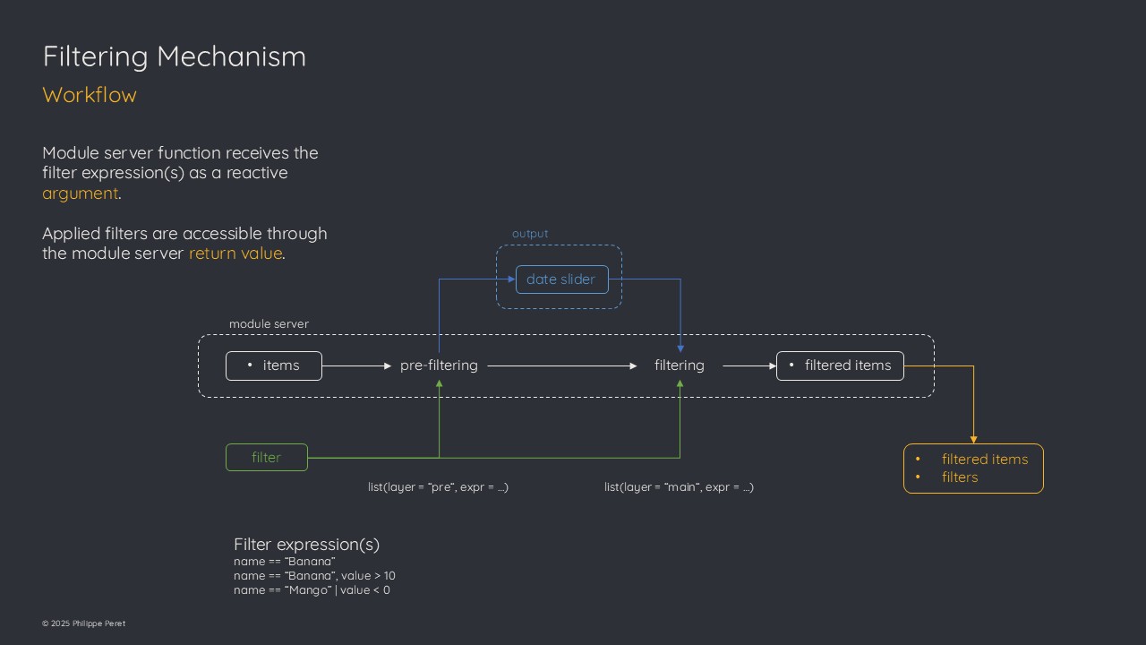Screen dimensions: 1146x645
Task: Click the orange word "argument"
Action: click(80, 193)
